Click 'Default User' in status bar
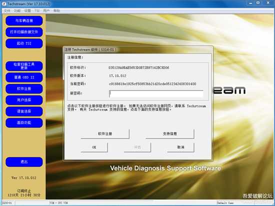Screen dimensions: 275x206 point(225,203)
